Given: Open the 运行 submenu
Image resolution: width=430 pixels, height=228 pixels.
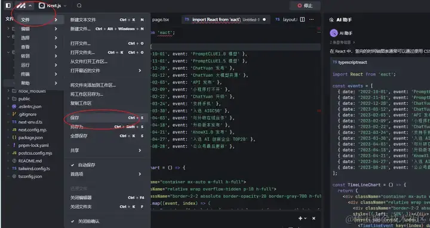Looking at the screenshot, I should (x=39, y=65).
